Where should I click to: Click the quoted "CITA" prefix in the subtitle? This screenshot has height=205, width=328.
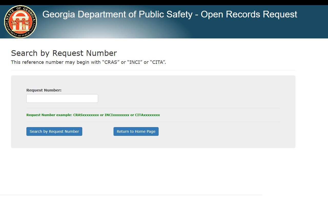[x=157, y=62]
